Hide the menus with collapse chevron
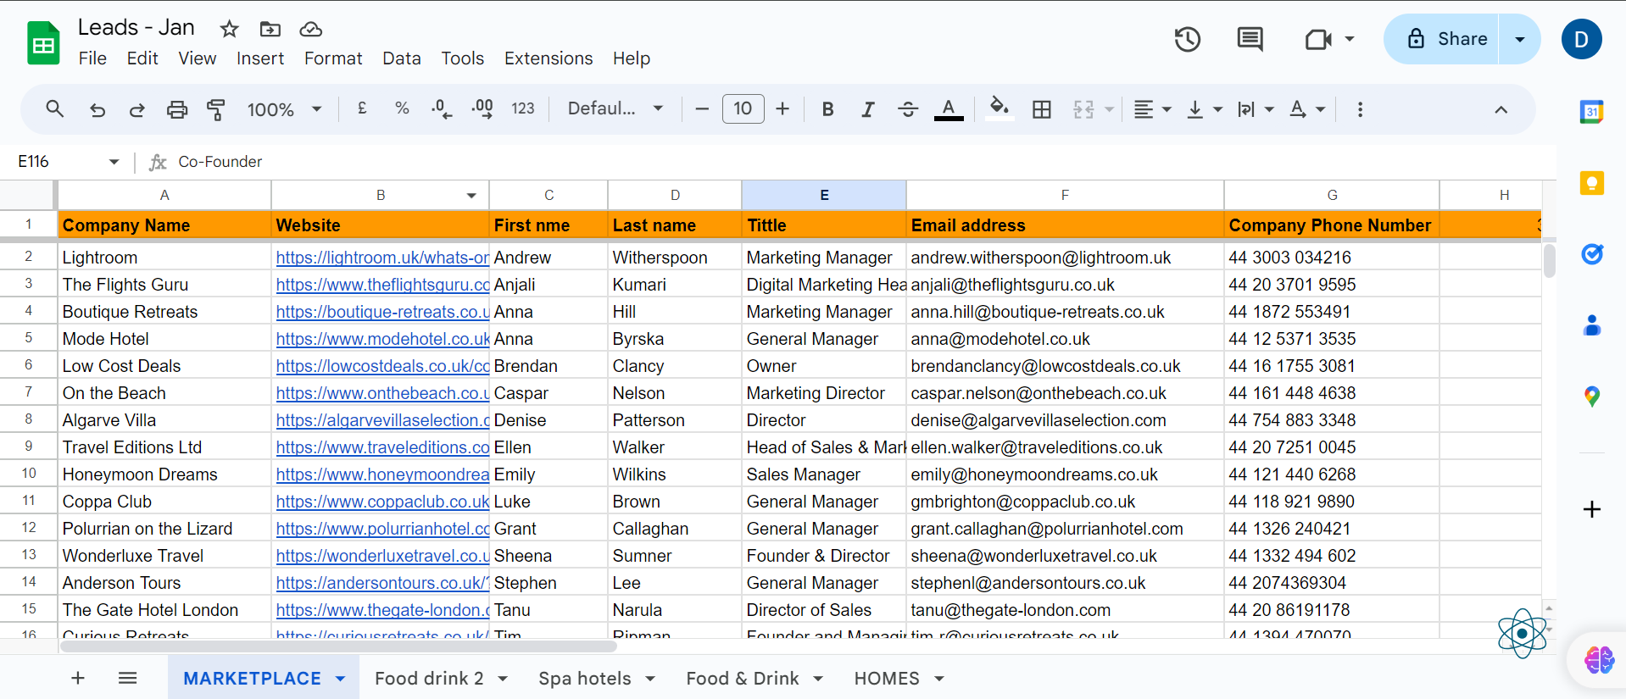 click(x=1501, y=109)
